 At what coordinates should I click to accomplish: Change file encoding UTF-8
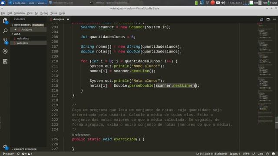tap(246, 154)
